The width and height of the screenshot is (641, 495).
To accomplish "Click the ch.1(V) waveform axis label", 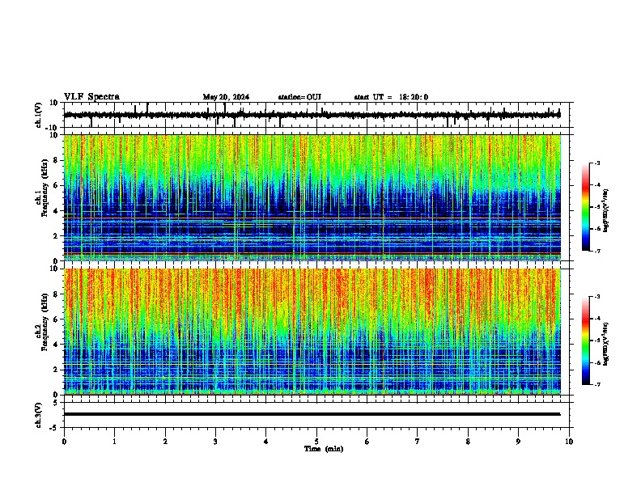I will click(39, 115).
